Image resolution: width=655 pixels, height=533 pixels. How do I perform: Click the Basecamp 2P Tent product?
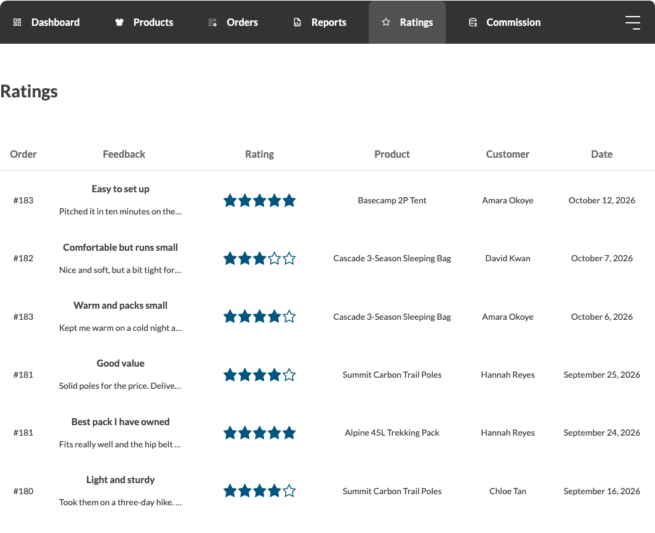click(x=392, y=200)
